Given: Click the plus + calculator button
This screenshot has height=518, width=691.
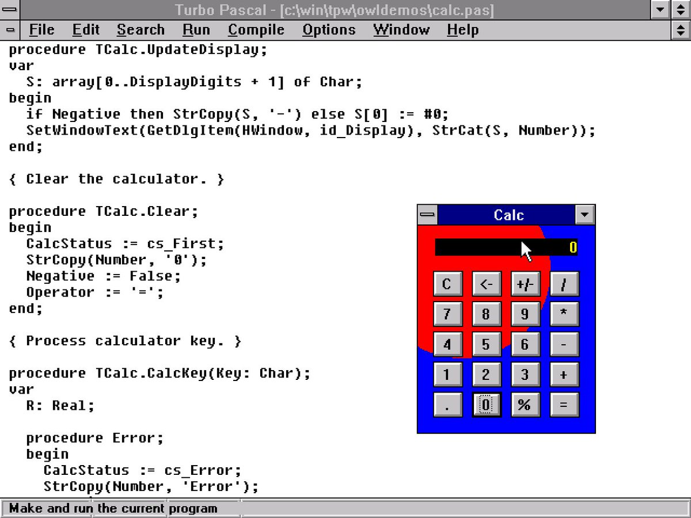Looking at the screenshot, I should (x=564, y=375).
